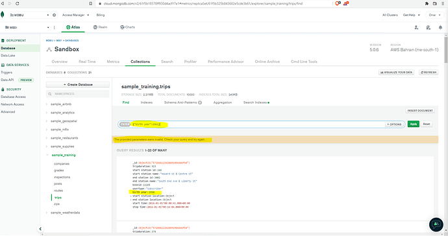
Task: Select the companies collection
Action: click(x=62, y=164)
